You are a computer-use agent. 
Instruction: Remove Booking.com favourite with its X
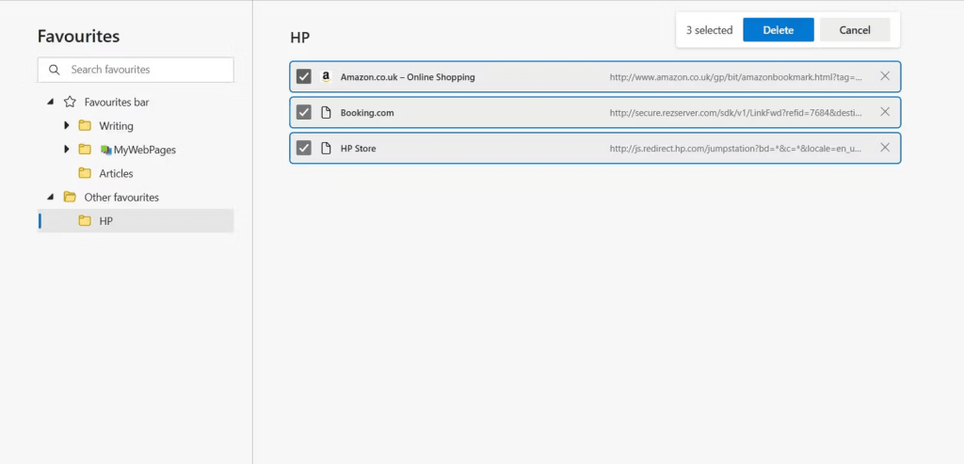(x=885, y=112)
